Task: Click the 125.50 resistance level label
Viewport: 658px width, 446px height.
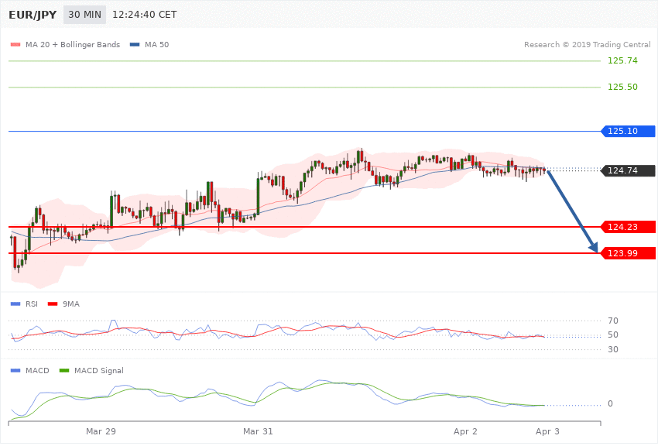Action: (622, 87)
